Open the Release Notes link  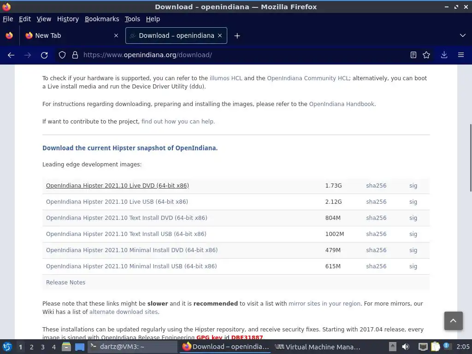point(65,283)
